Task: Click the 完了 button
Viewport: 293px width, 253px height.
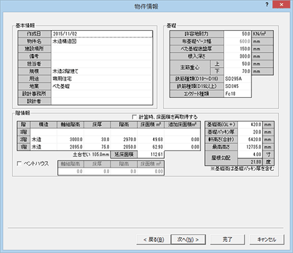Action: [227, 240]
